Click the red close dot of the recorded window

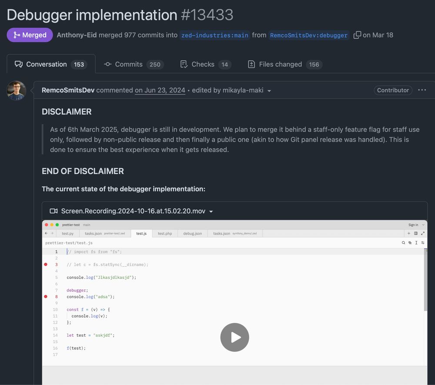[47, 225]
